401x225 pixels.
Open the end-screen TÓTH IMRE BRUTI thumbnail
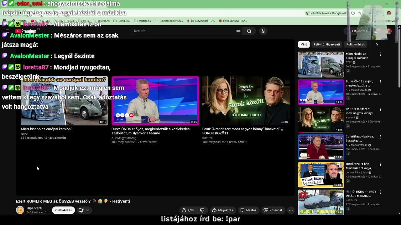coord(246,101)
